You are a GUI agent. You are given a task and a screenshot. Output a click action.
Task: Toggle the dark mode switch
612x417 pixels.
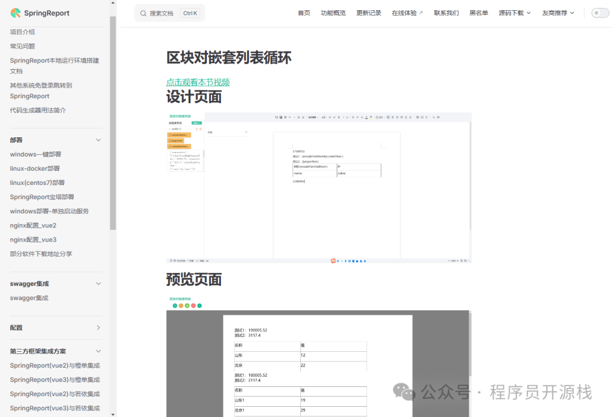[x=600, y=12]
